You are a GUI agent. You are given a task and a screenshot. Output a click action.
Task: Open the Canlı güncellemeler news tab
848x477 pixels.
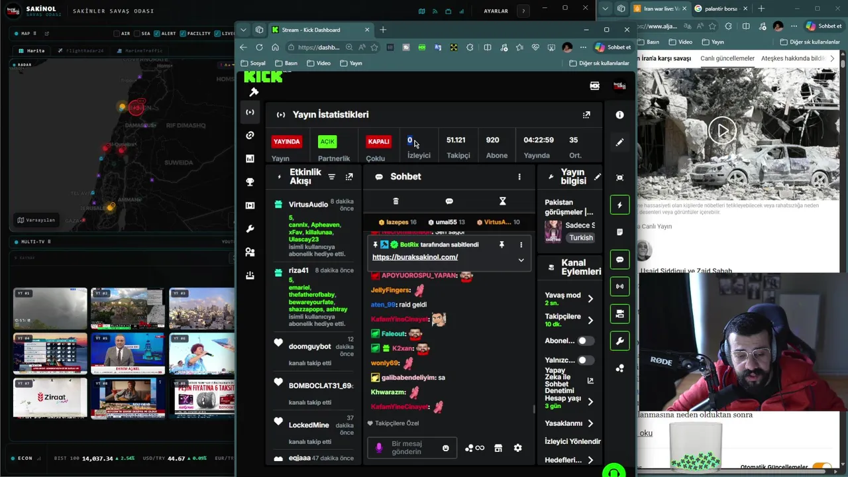pos(727,58)
